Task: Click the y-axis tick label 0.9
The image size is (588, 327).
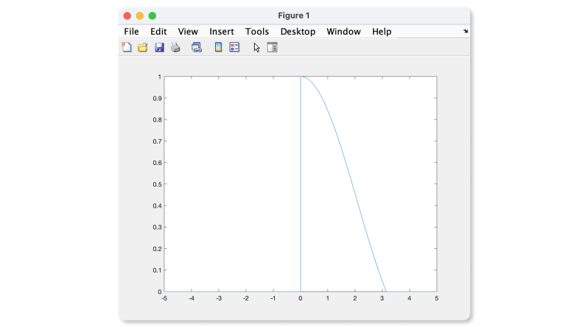Action: coord(157,98)
